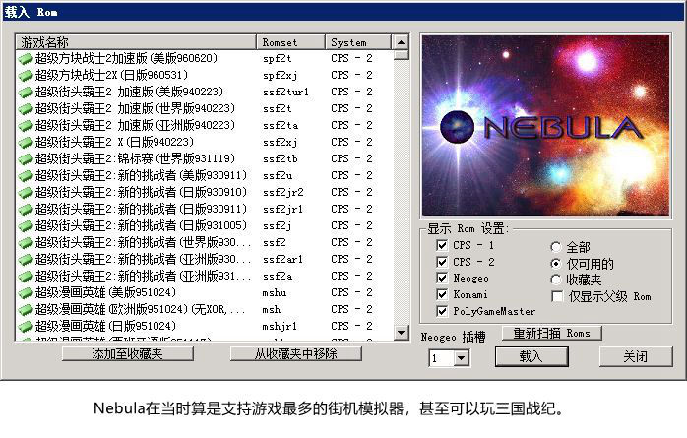
Task: Click the 关闭 button
Action: 636,356
